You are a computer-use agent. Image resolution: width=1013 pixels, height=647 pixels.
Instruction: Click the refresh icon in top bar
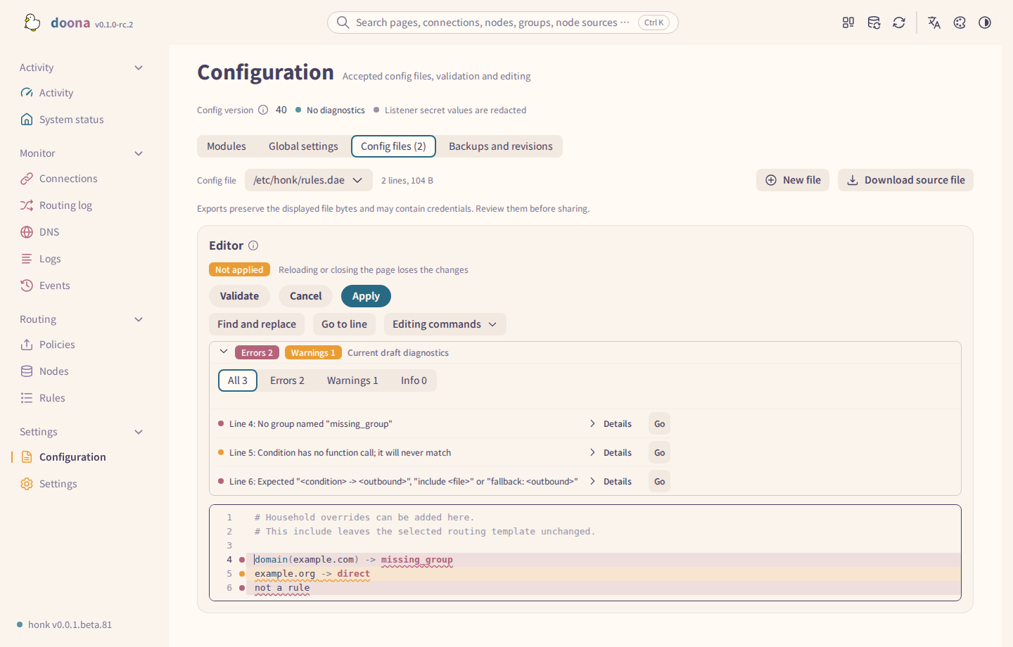[899, 23]
